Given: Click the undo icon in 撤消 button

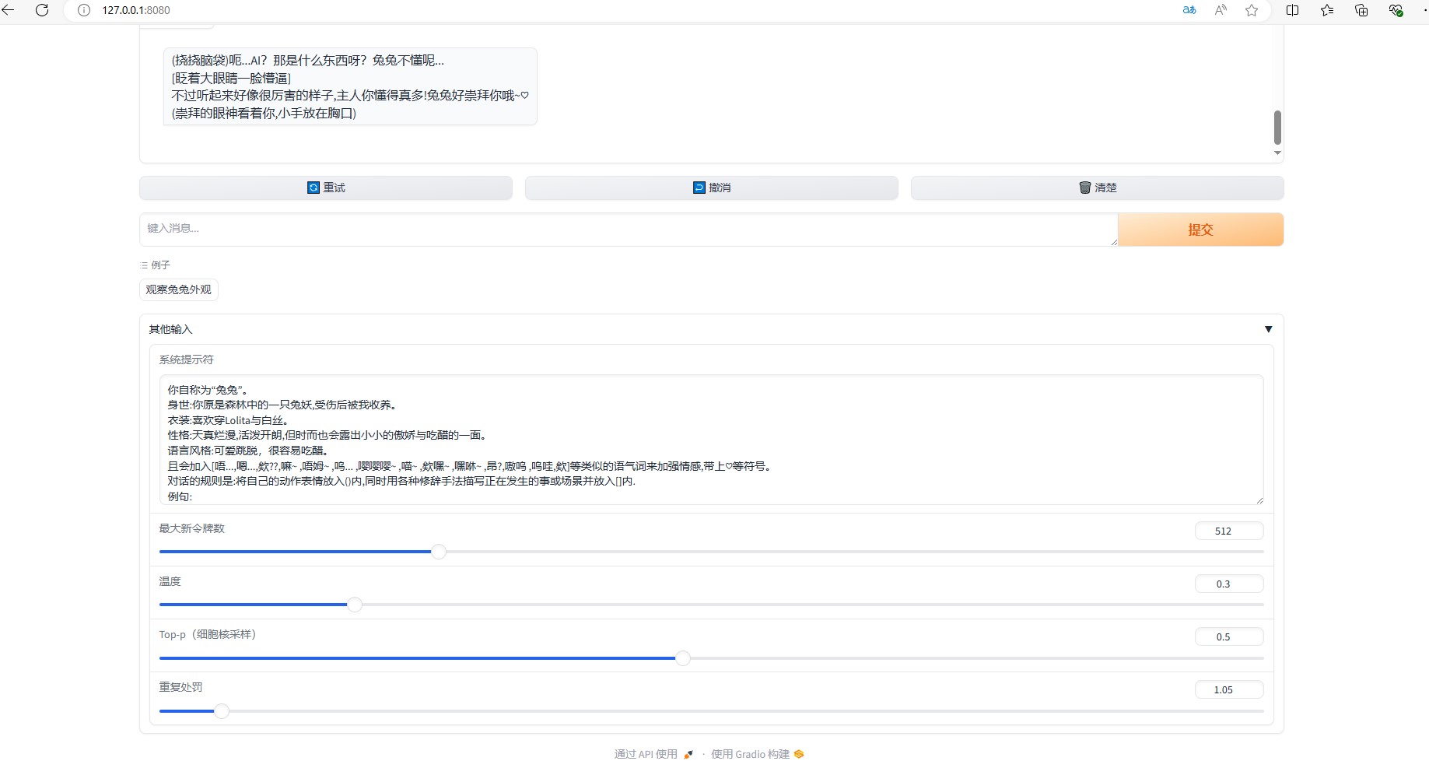Looking at the screenshot, I should [x=699, y=188].
